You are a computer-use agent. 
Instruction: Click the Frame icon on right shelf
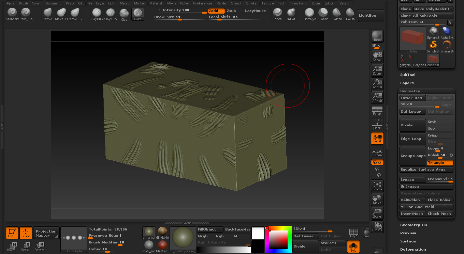pyautogui.click(x=377, y=186)
